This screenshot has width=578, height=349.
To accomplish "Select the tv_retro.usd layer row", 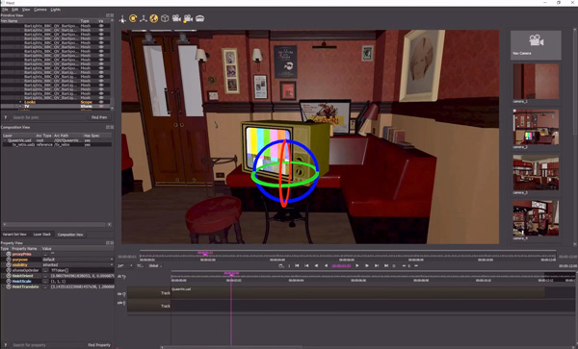I will click(57, 145).
